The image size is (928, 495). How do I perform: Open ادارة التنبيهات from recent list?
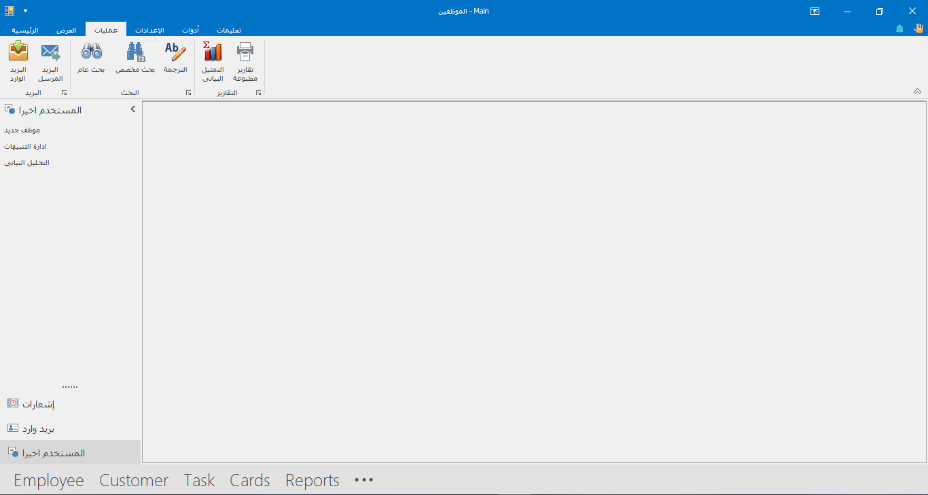[x=25, y=147]
